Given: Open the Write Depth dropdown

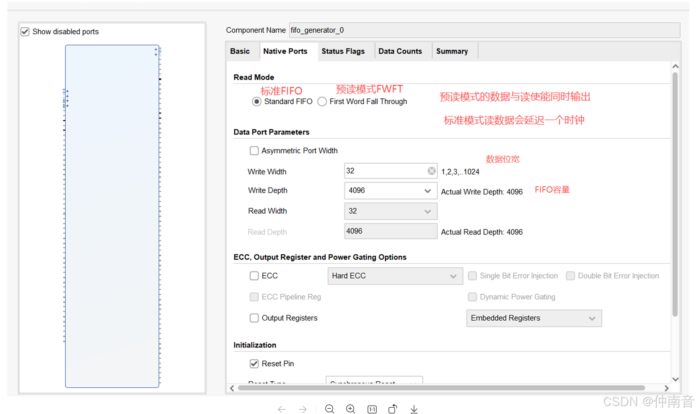Looking at the screenshot, I should click(x=391, y=190).
